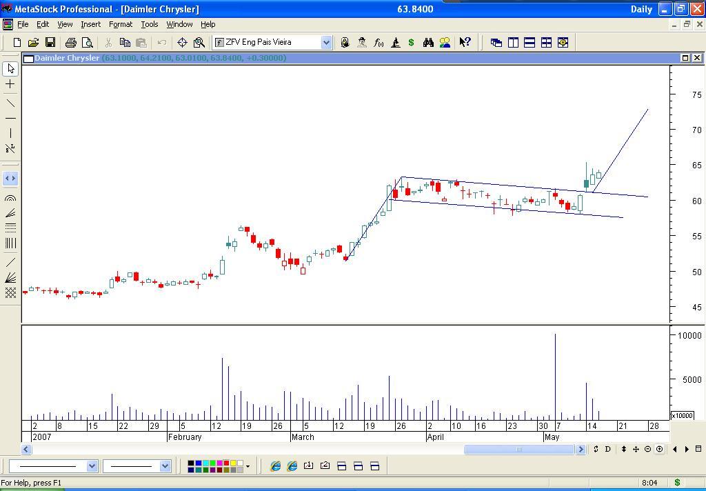
Task: Copy with the copy toolbar icon
Action: point(125,42)
